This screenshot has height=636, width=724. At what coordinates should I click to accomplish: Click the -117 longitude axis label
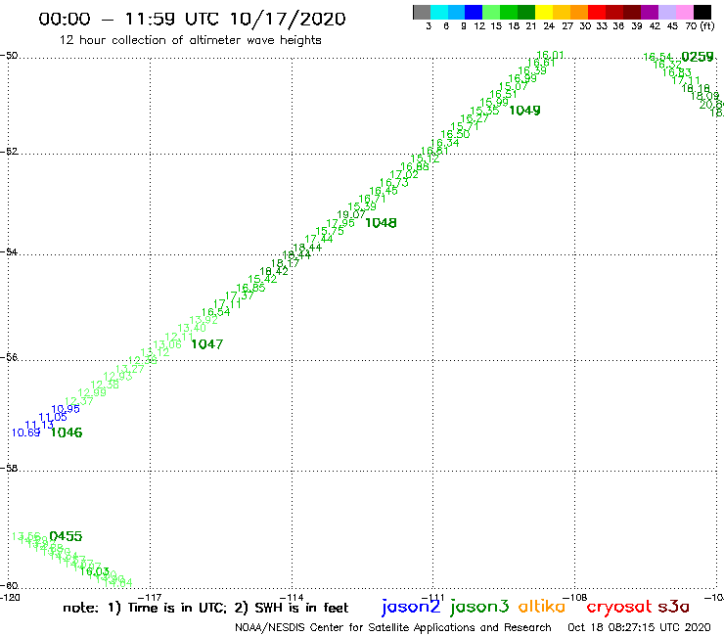click(150, 598)
